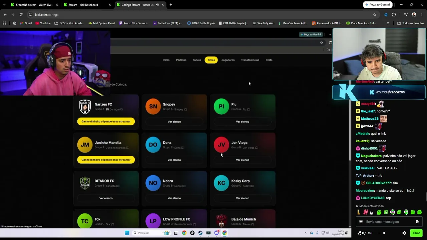This screenshot has width=427, height=240.
Task: Click the Bala de Munich crest
Action: [x=222, y=221]
